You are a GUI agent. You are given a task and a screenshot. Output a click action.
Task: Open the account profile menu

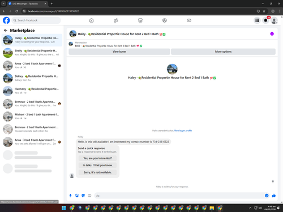[274, 20]
